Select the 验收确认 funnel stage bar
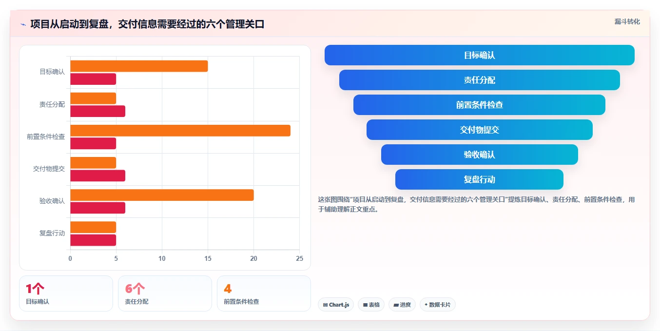Screen dimensions: 660x331 tap(480, 155)
